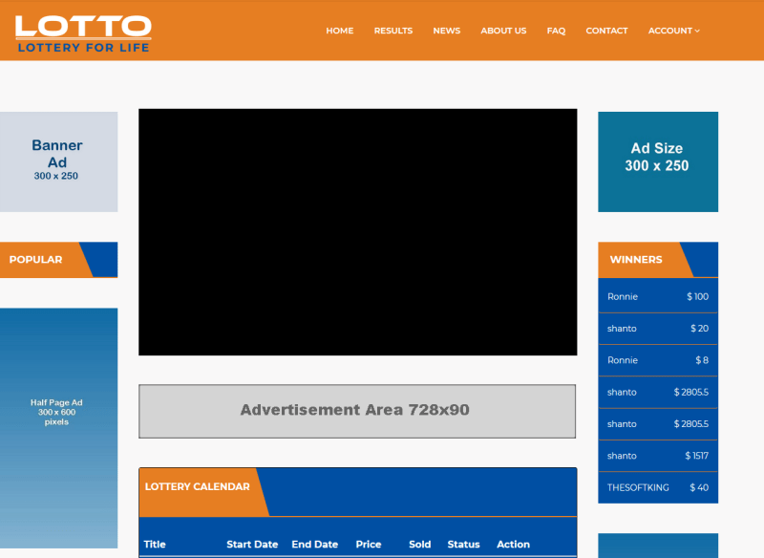Click the Advertisement Area 728x90 banner

(356, 411)
